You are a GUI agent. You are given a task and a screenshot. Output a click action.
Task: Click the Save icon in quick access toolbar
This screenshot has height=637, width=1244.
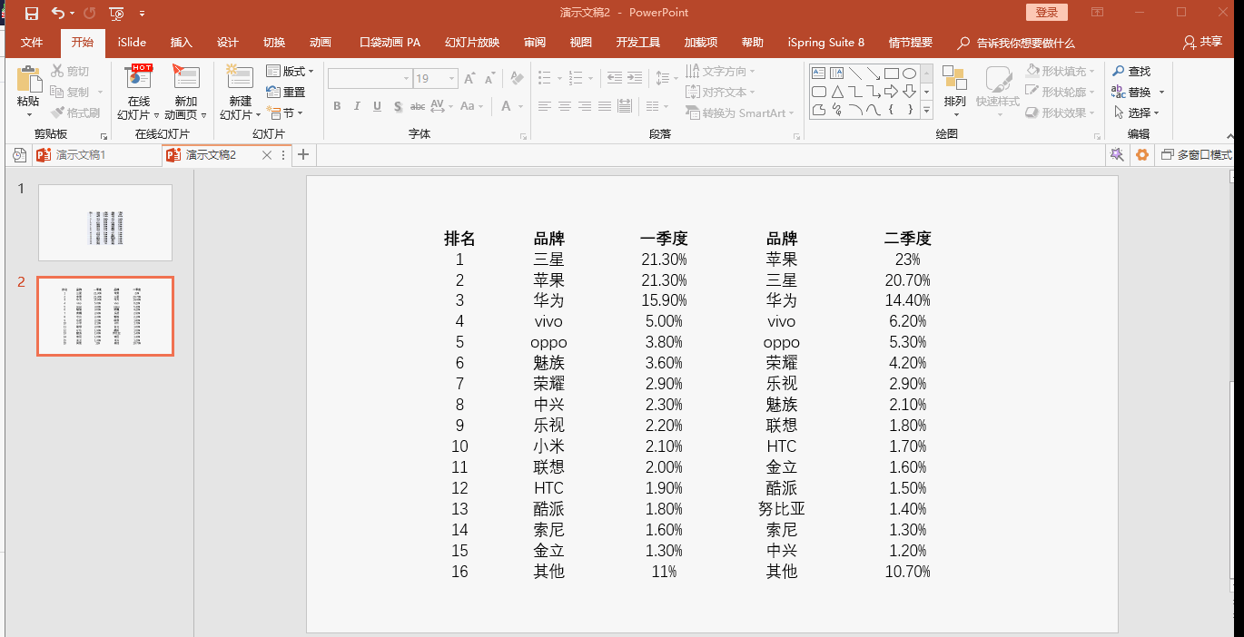(x=32, y=13)
